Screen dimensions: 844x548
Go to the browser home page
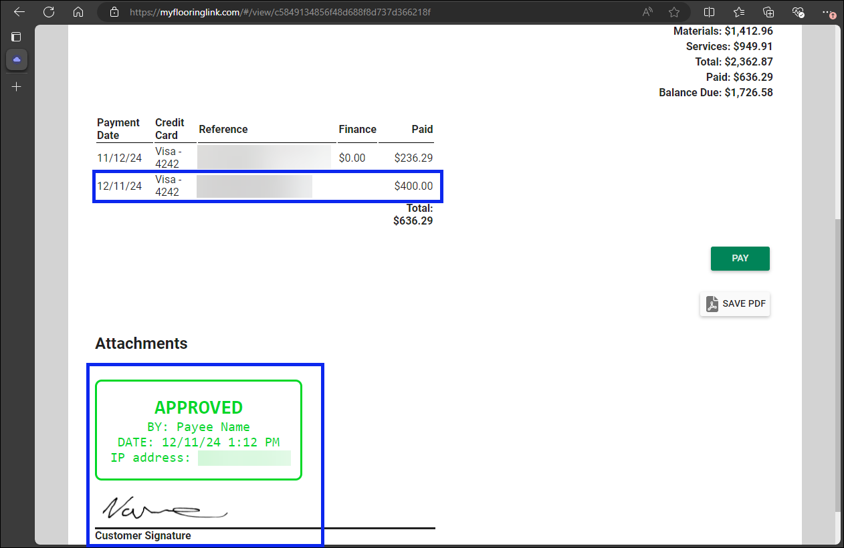(x=78, y=12)
